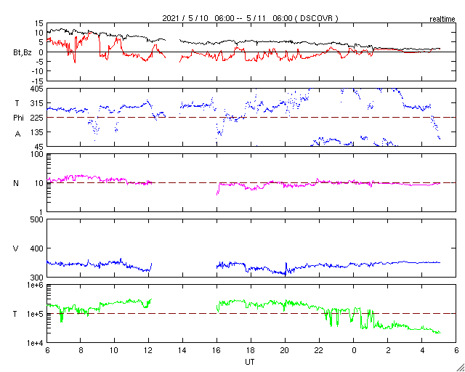
Task: Click the 'UT' time axis label
Action: point(250,362)
